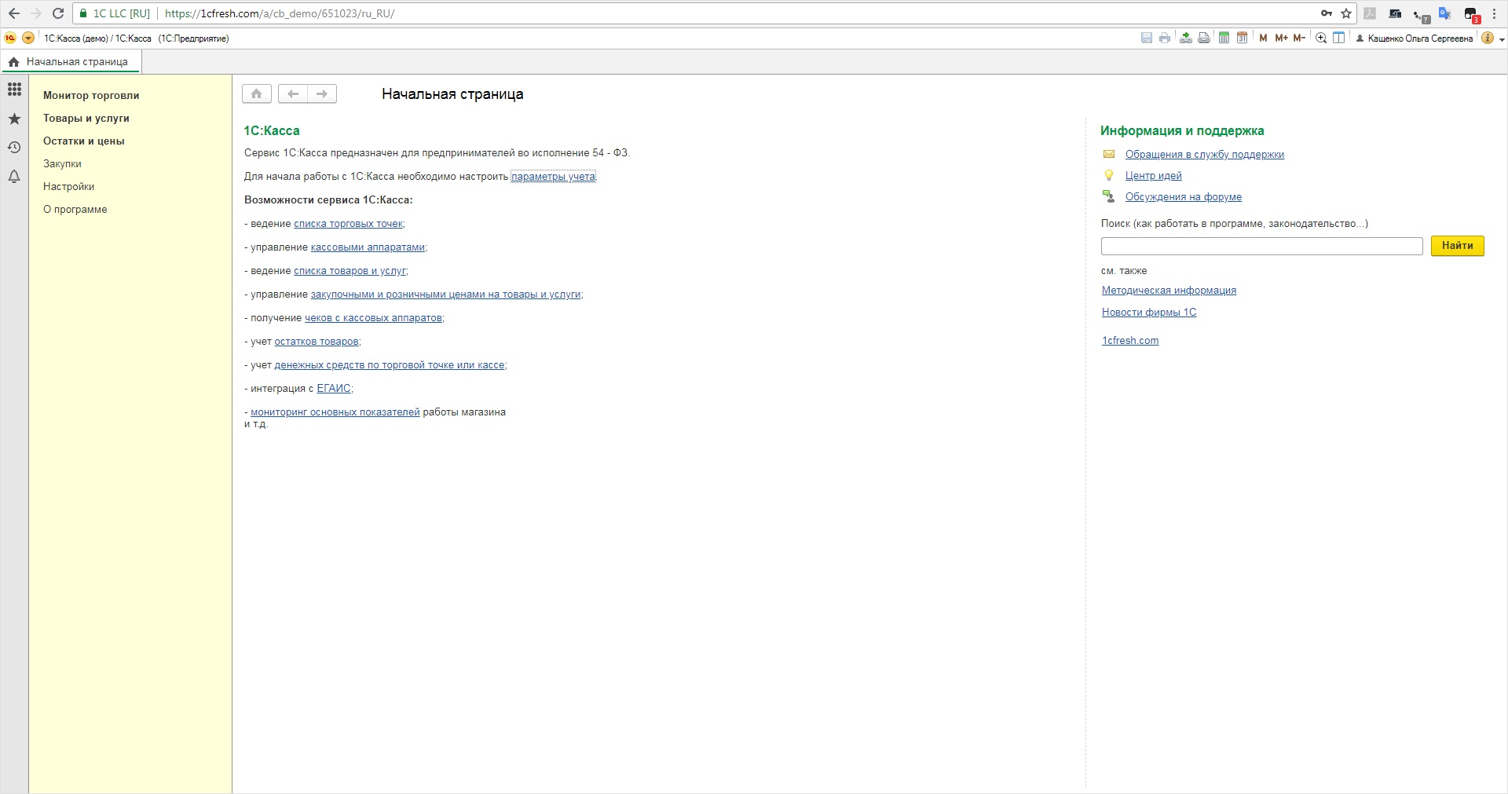Go back using left arrow button
The image size is (1508, 794).
293,94
